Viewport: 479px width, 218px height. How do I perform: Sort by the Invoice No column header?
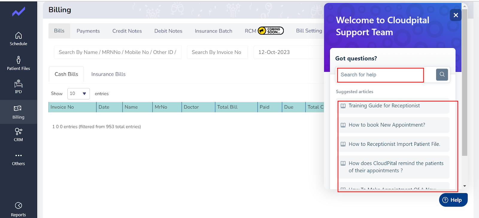point(72,107)
